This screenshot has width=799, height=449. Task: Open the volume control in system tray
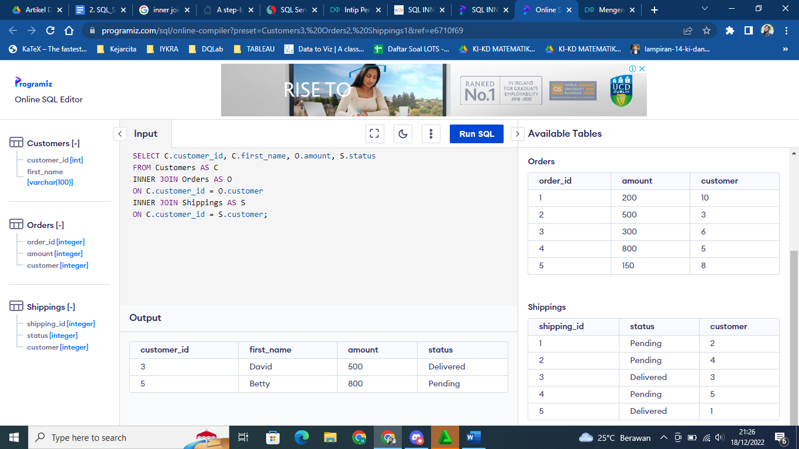click(719, 437)
